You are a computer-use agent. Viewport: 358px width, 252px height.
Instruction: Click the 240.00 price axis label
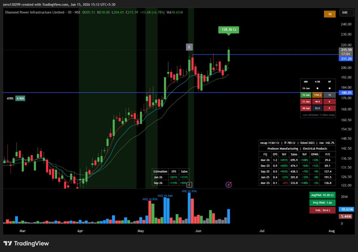tap(346, 24)
